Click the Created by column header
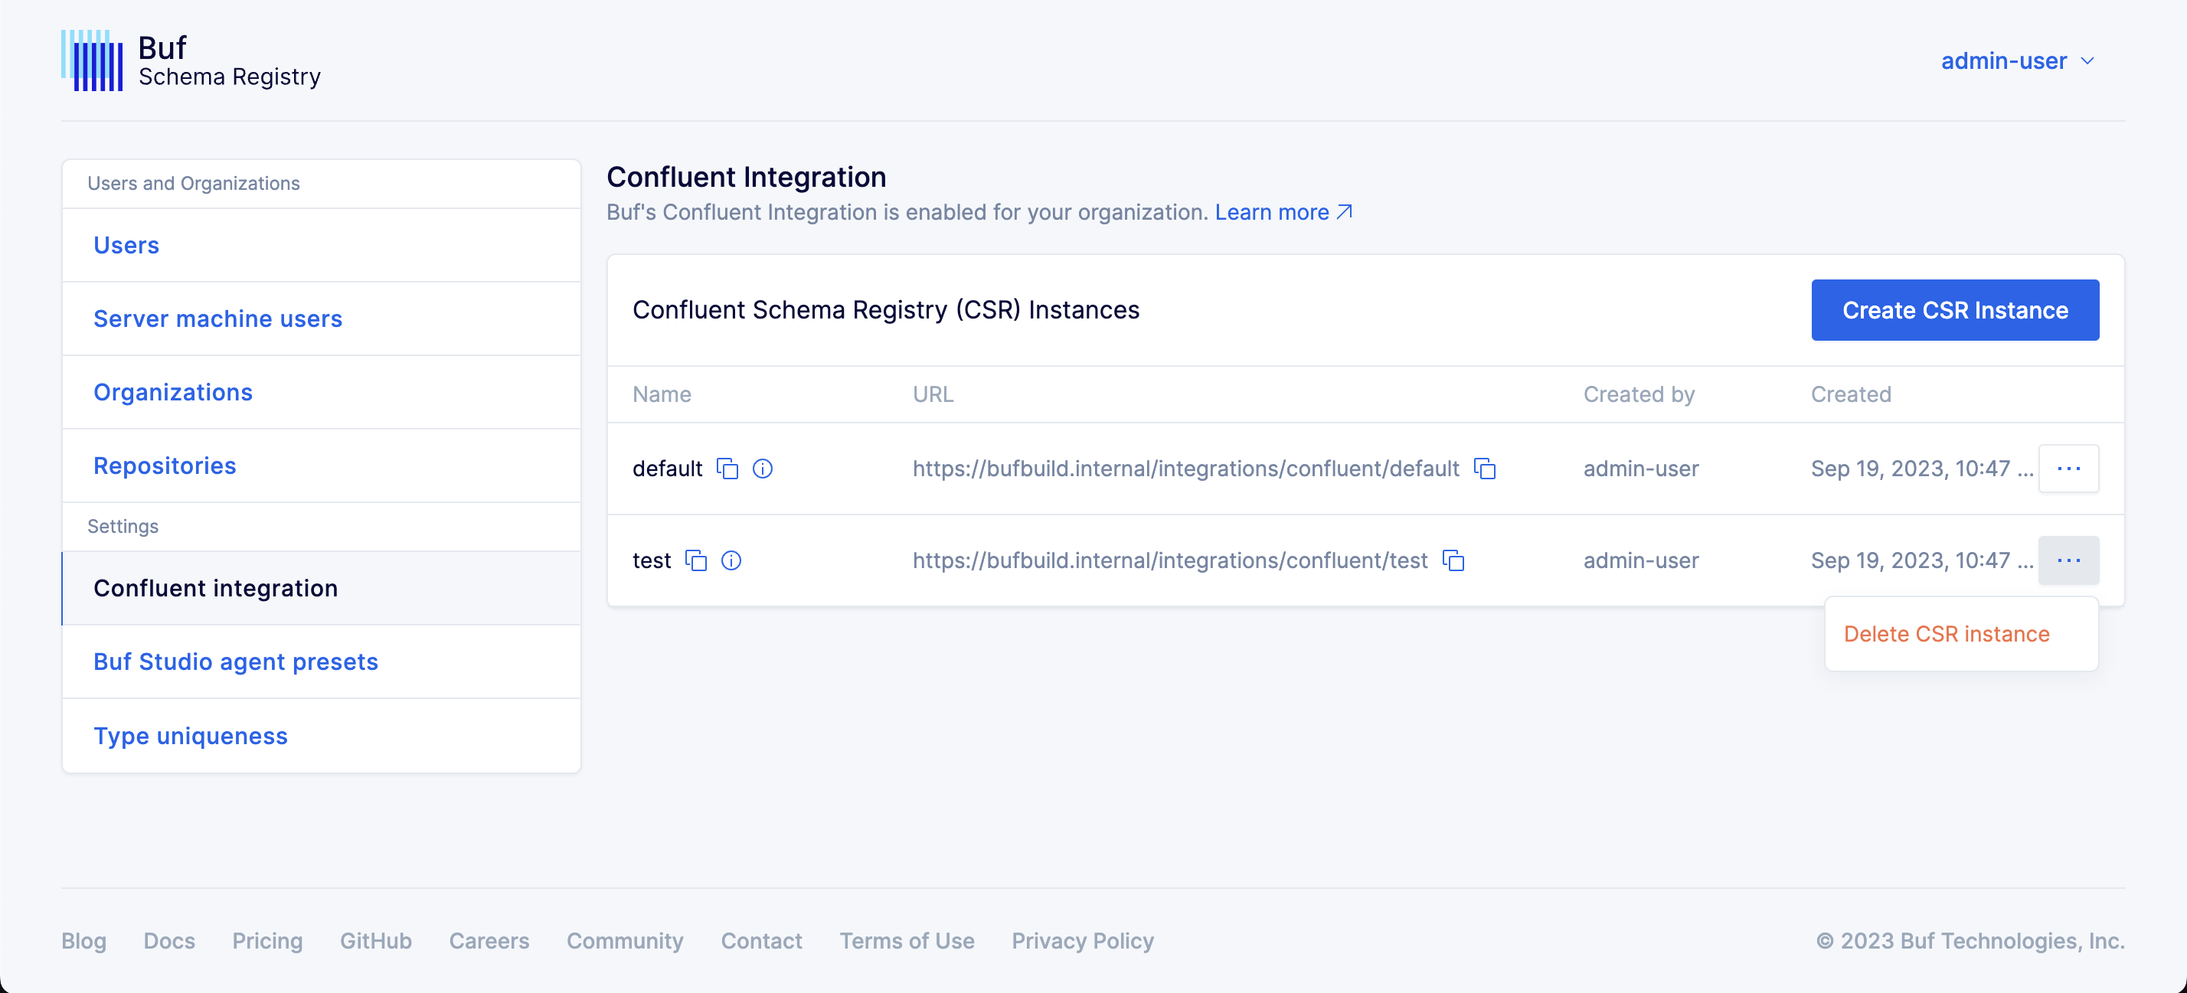The height and width of the screenshot is (993, 2187). click(1639, 394)
